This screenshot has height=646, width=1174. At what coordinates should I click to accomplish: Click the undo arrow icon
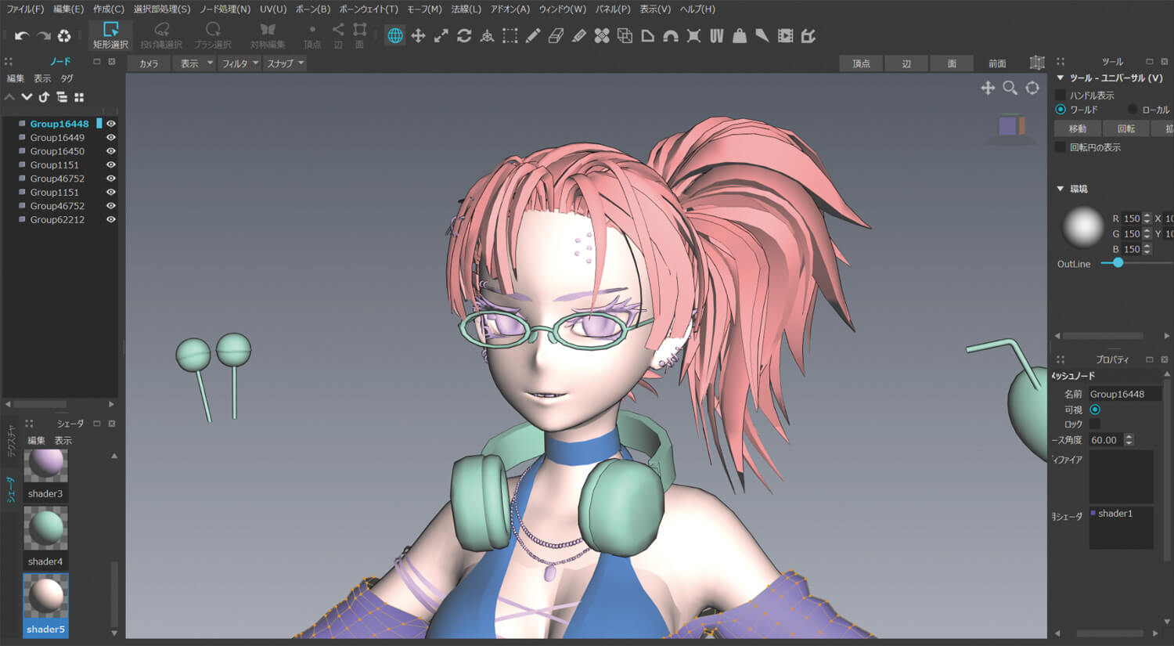click(x=22, y=36)
